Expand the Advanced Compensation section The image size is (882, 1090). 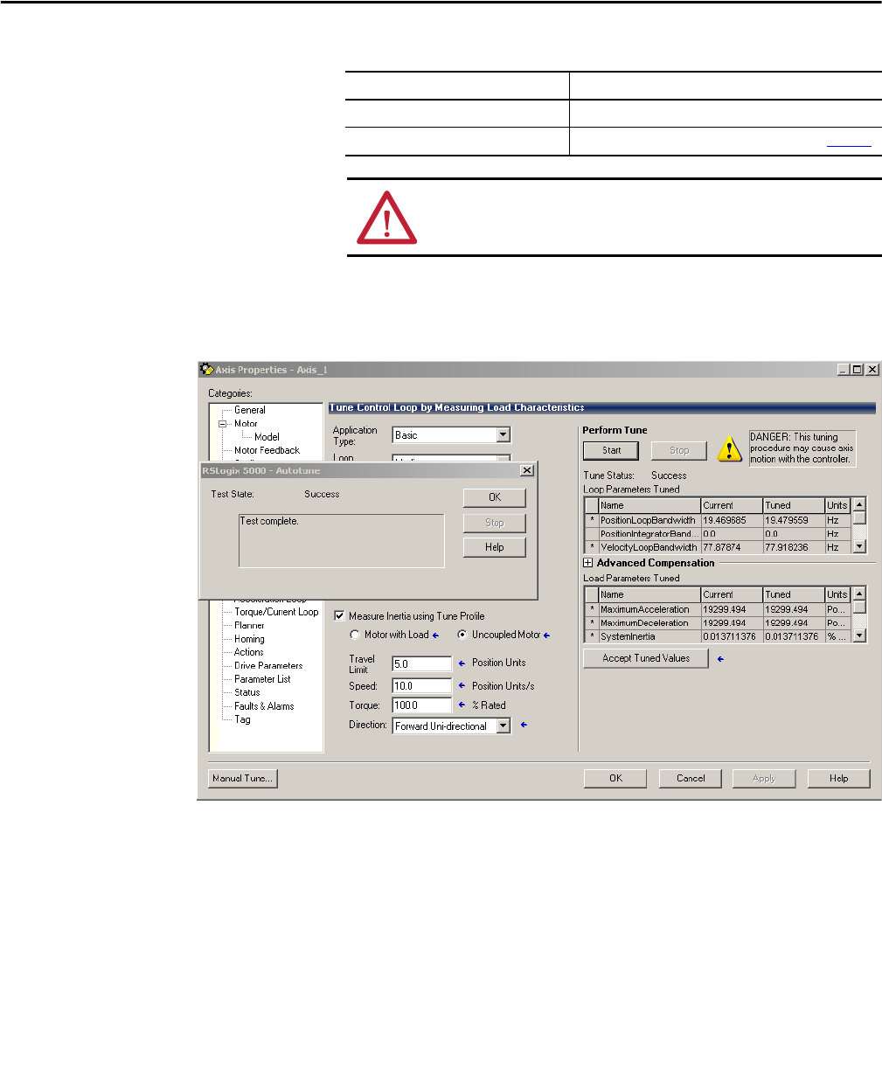(588, 563)
